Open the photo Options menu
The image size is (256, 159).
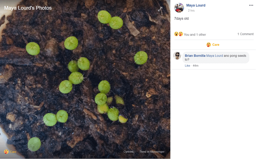point(129,152)
